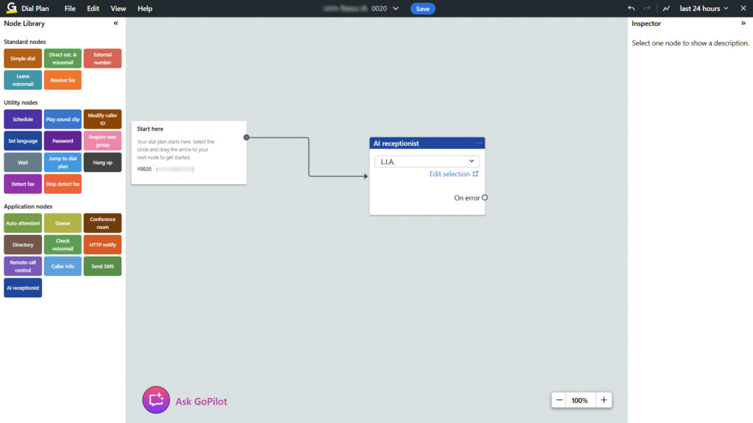
Task: Select the Schedule utility node
Action: click(23, 119)
